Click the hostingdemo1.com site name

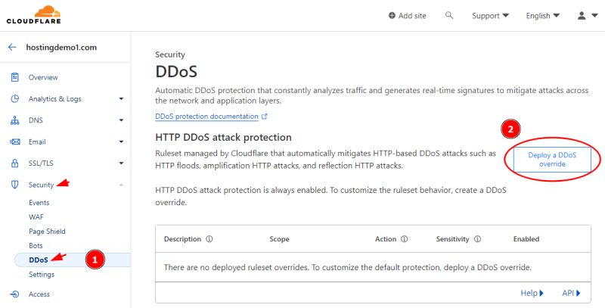(x=61, y=47)
